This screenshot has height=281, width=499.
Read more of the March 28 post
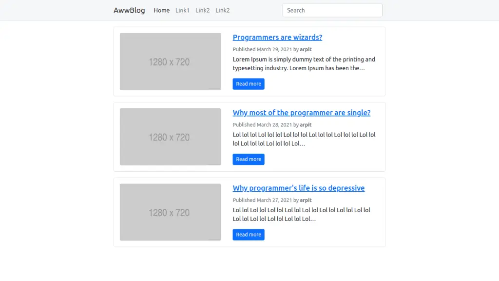tap(249, 160)
